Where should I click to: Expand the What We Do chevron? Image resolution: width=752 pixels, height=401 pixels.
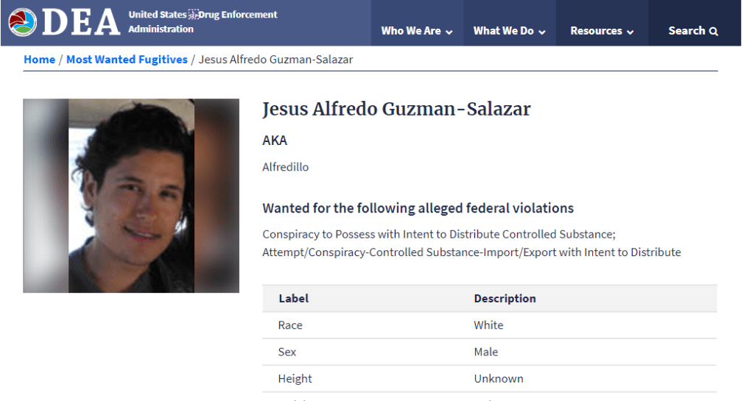point(542,32)
